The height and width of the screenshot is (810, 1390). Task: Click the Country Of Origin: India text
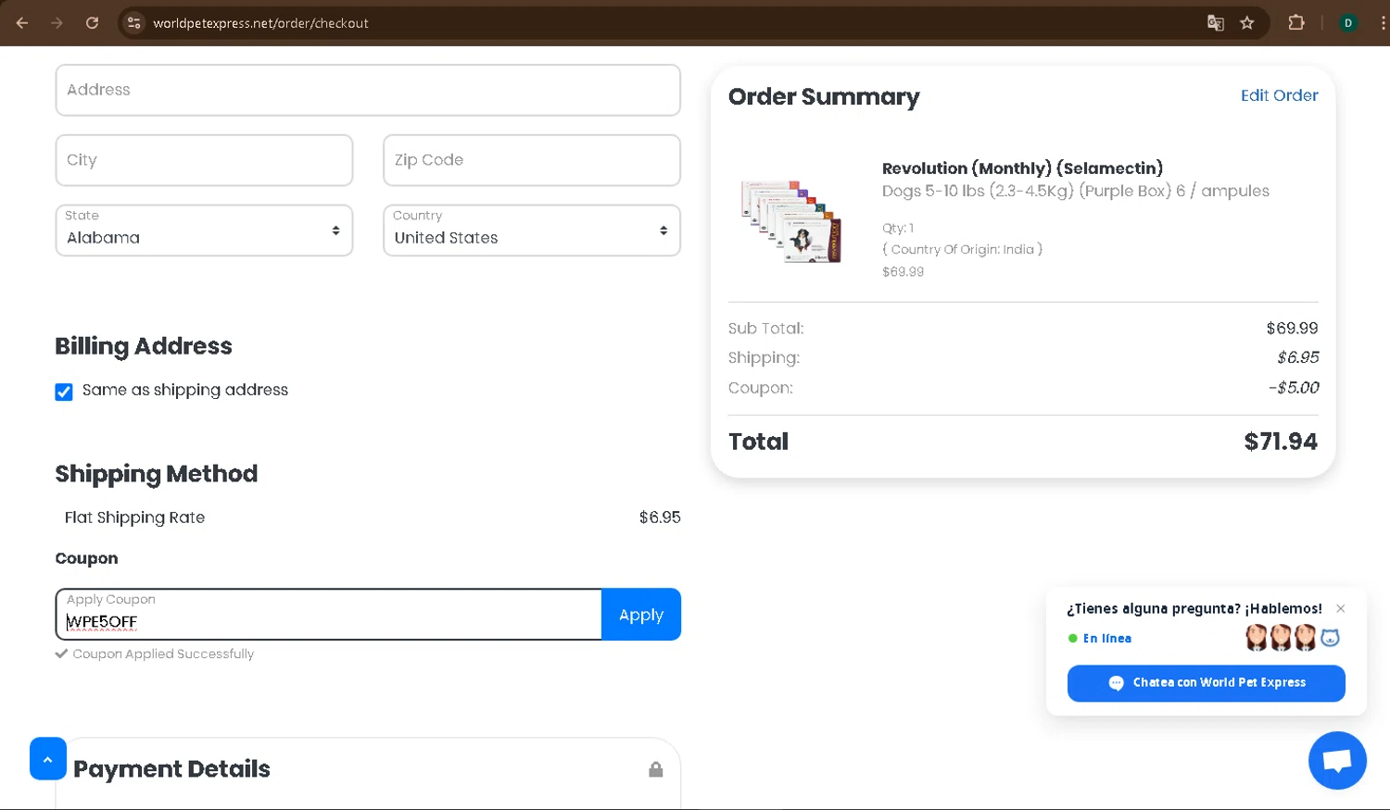point(962,249)
